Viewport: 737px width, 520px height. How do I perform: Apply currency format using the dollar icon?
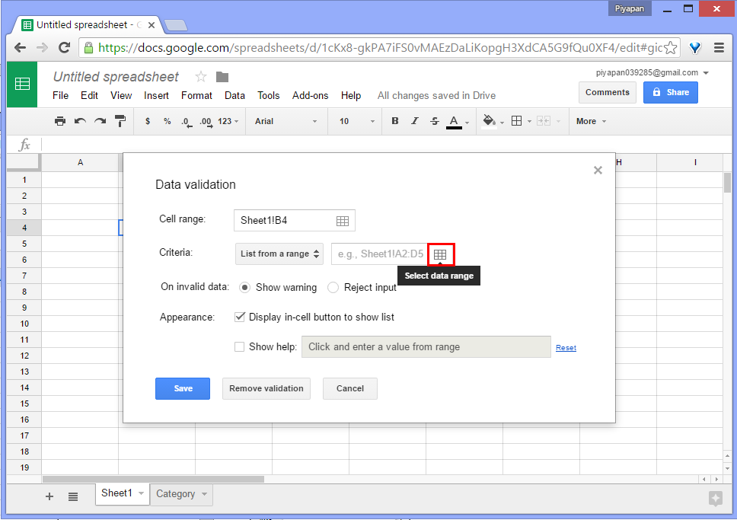(x=147, y=120)
